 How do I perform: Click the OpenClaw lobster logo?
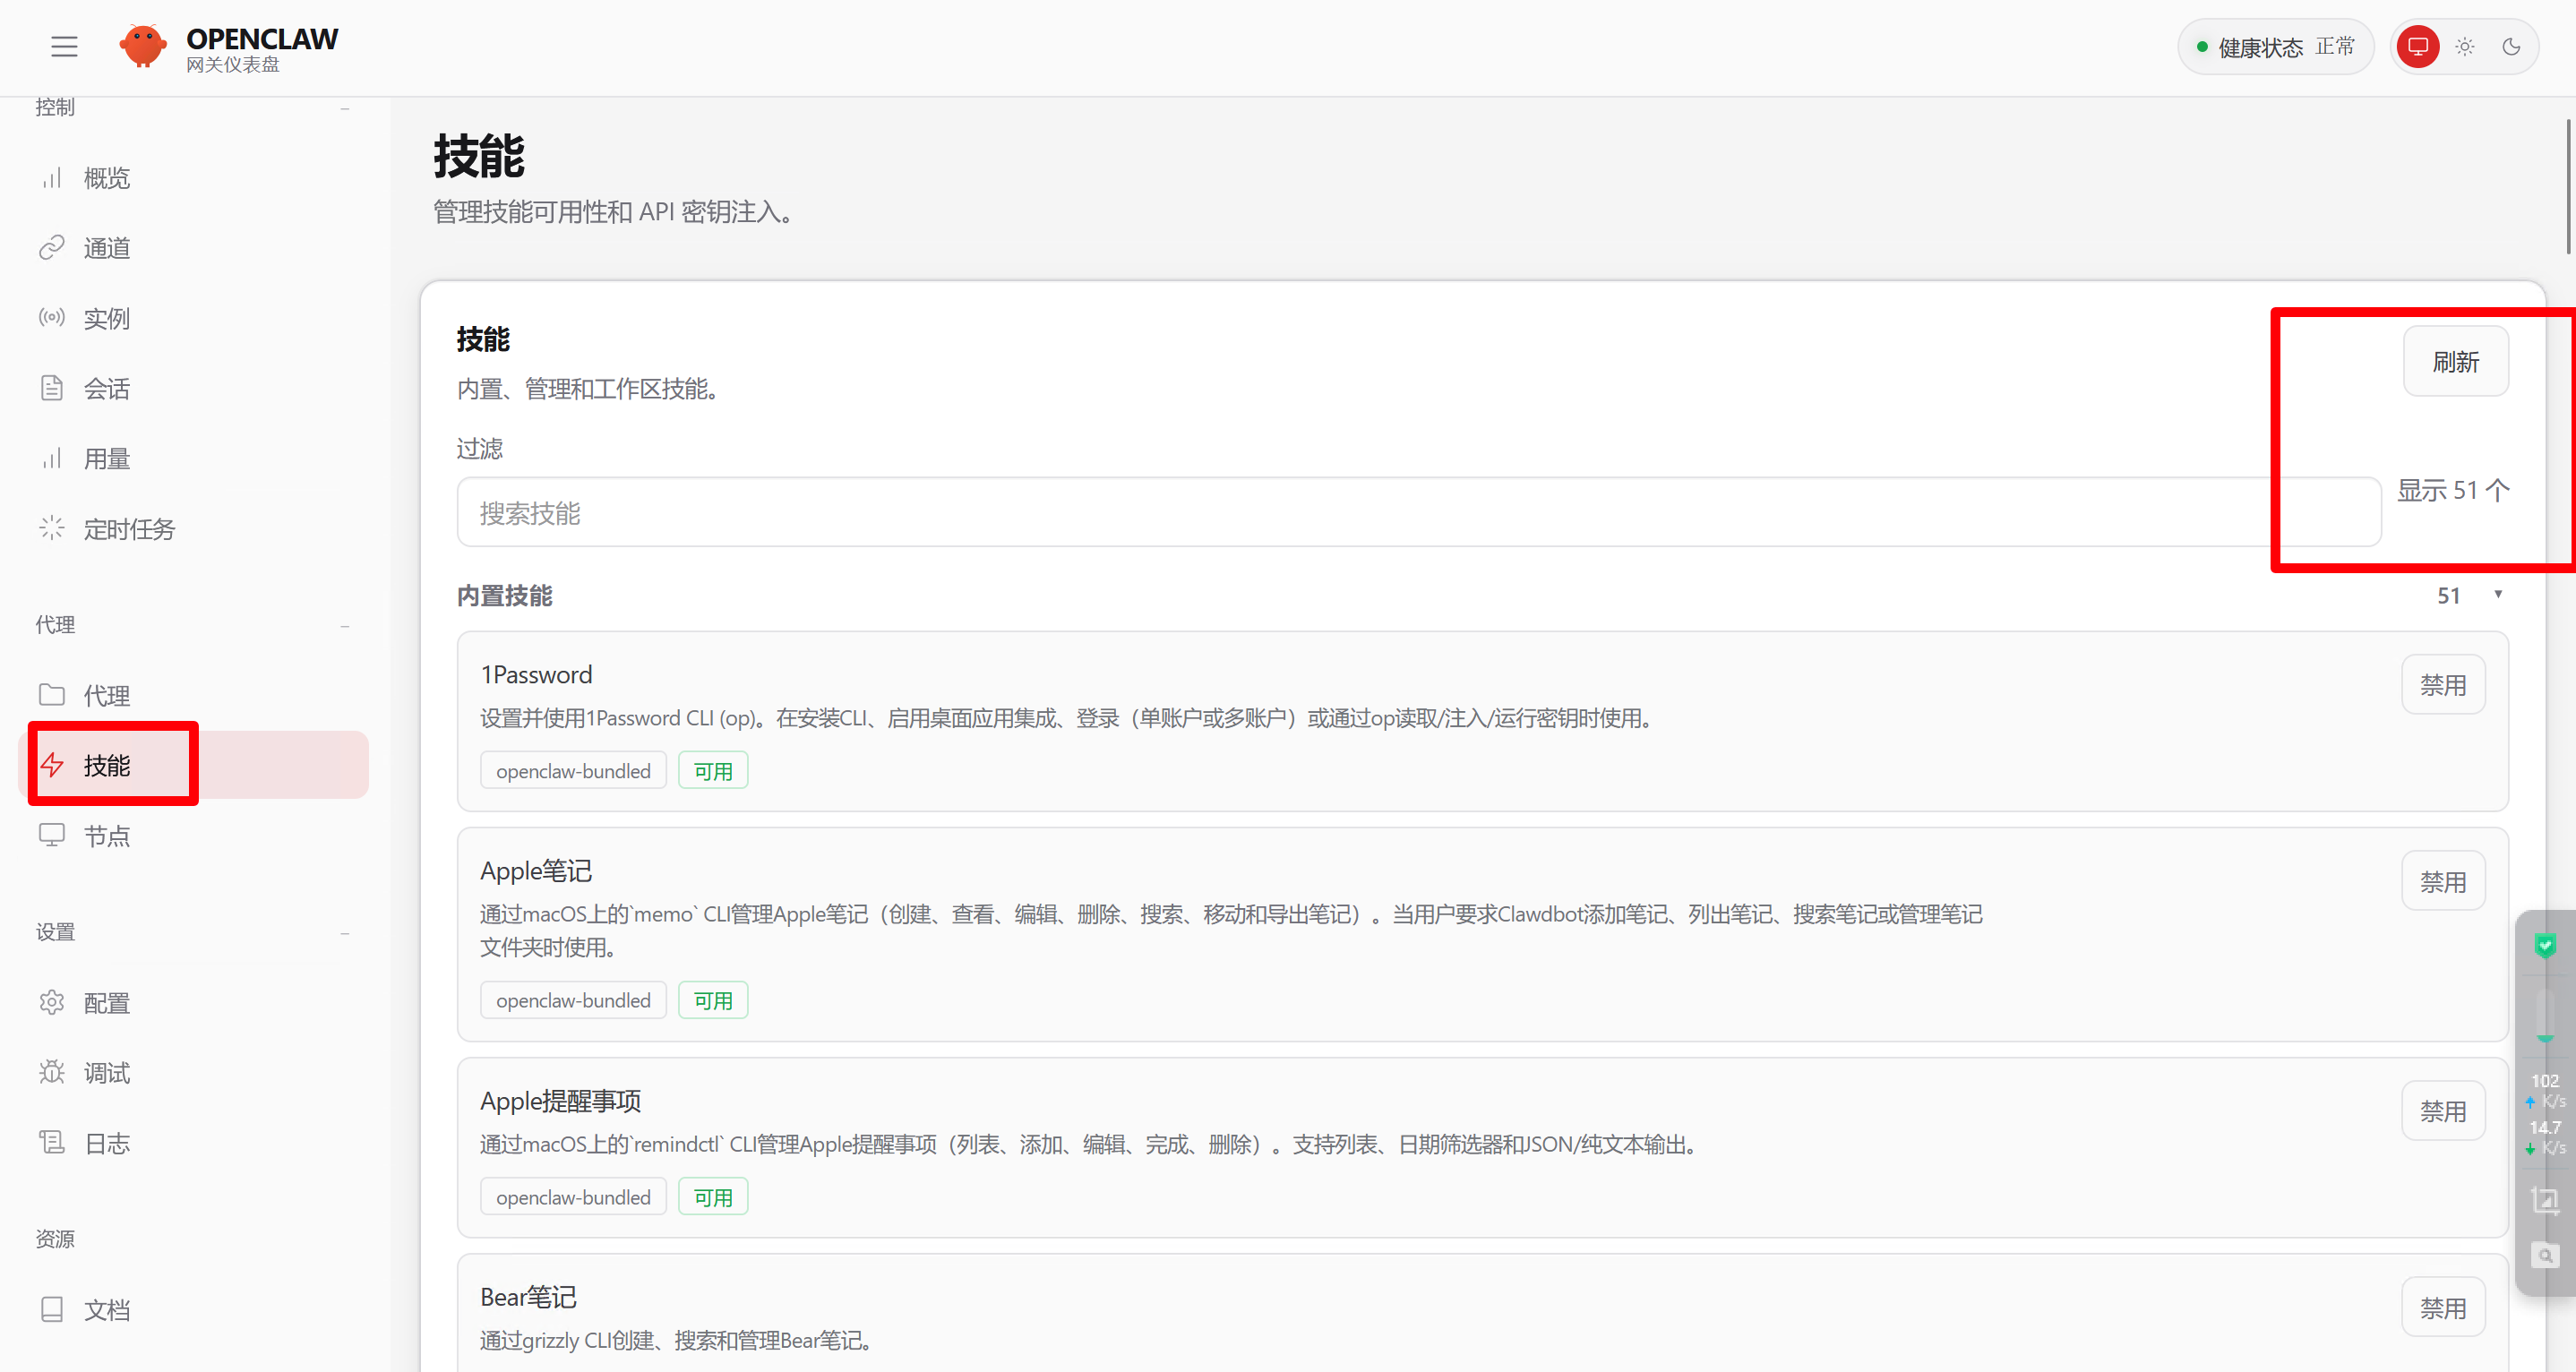tap(142, 46)
